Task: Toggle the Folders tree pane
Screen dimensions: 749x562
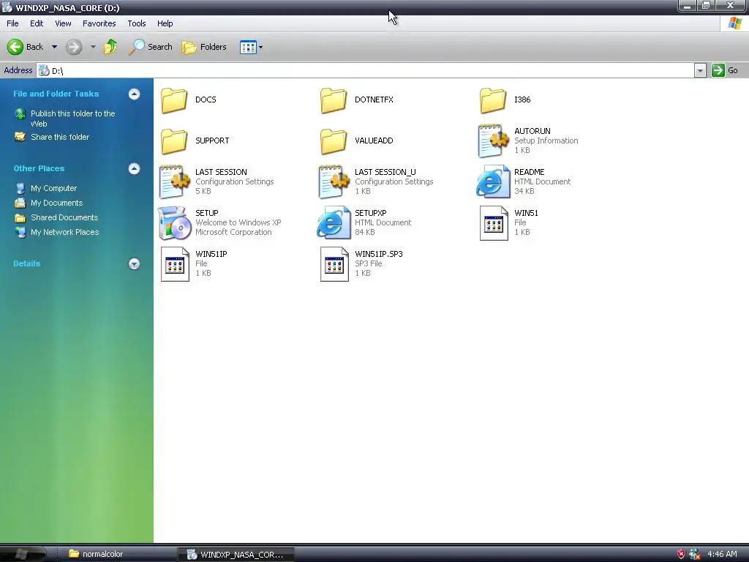Action: [x=204, y=47]
